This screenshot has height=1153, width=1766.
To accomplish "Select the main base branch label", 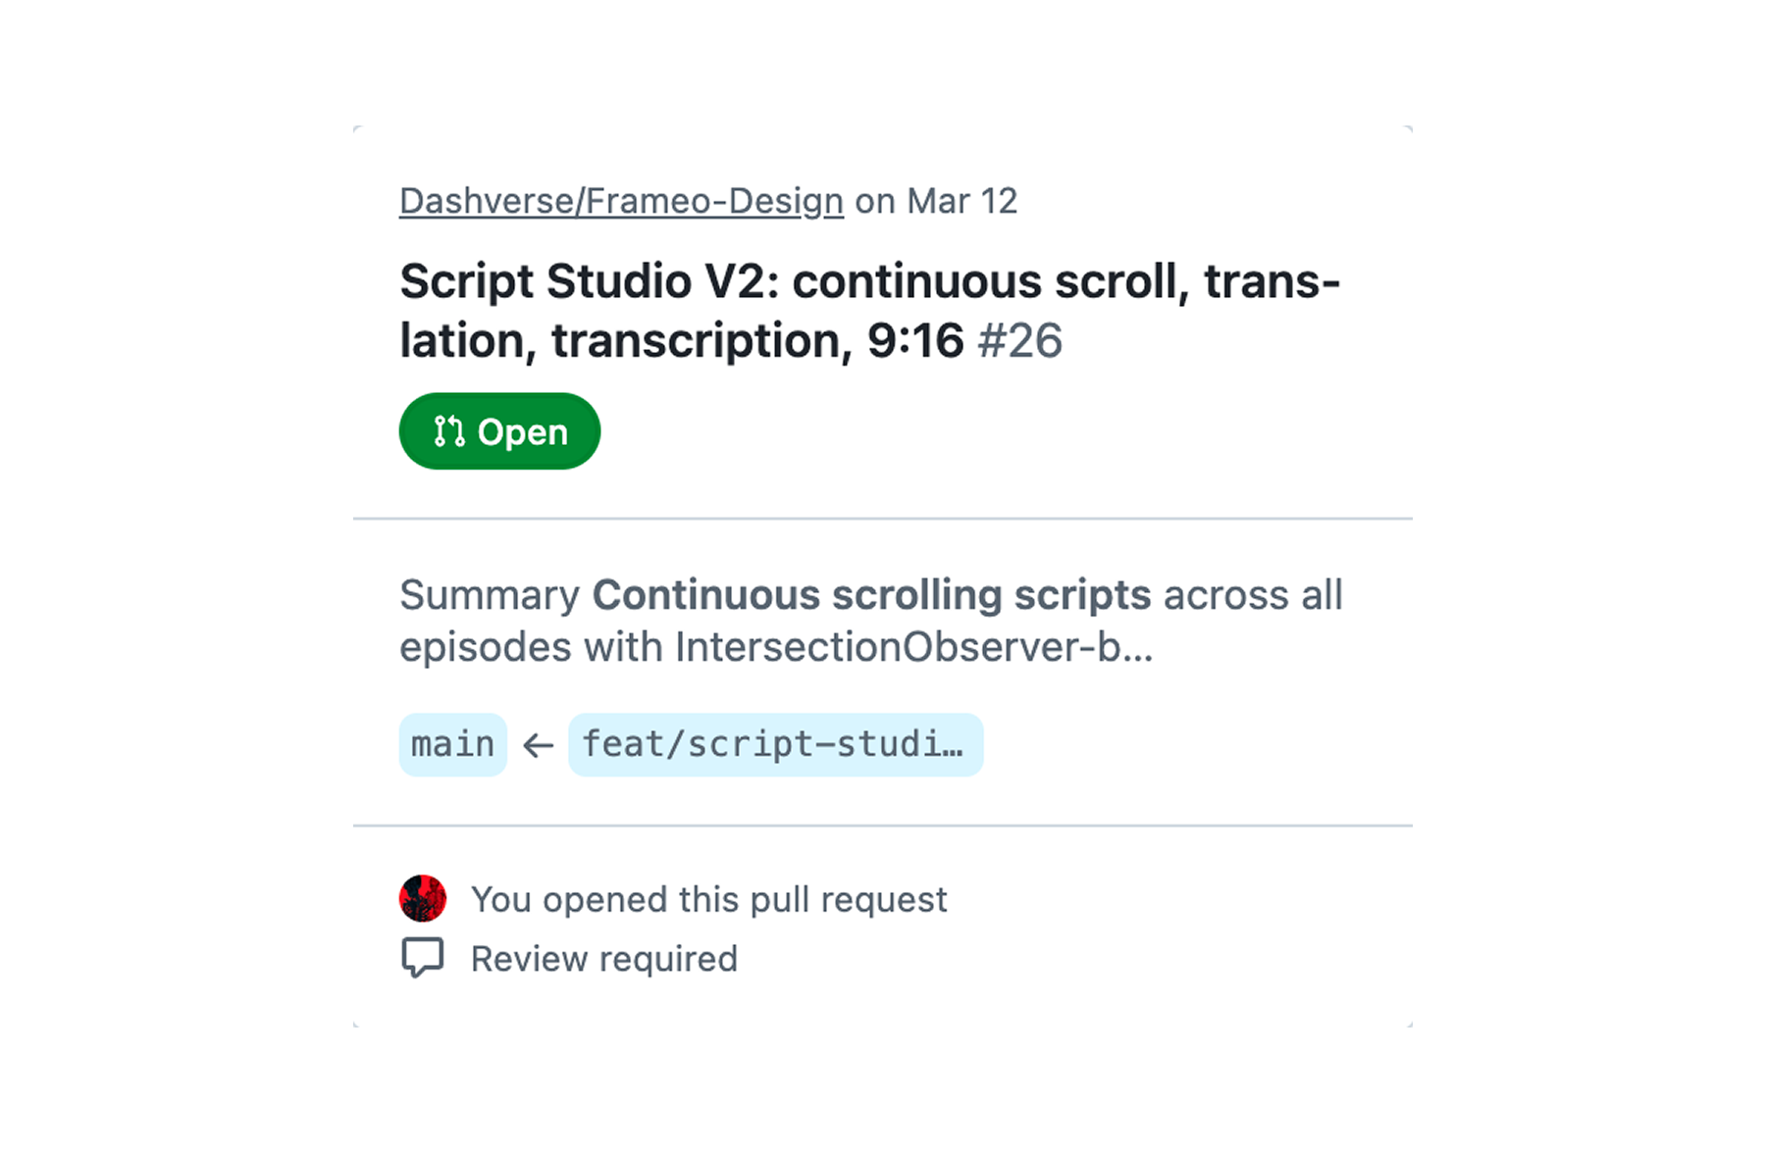I will (452, 745).
